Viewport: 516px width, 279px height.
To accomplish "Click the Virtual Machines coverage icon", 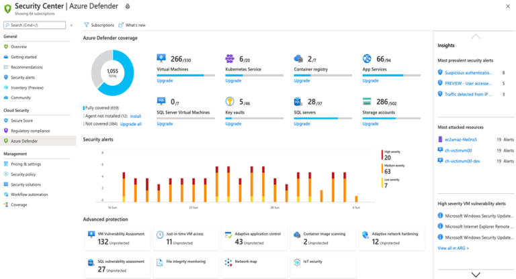I will coord(162,60).
